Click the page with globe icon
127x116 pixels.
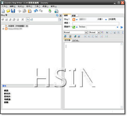(56, 11)
